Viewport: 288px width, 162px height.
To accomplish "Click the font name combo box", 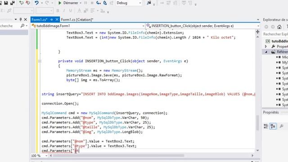I will tap(24, 11).
